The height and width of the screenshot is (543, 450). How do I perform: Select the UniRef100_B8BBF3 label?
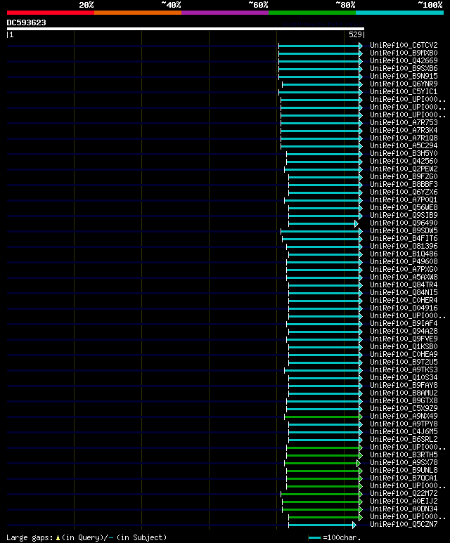pos(404,184)
